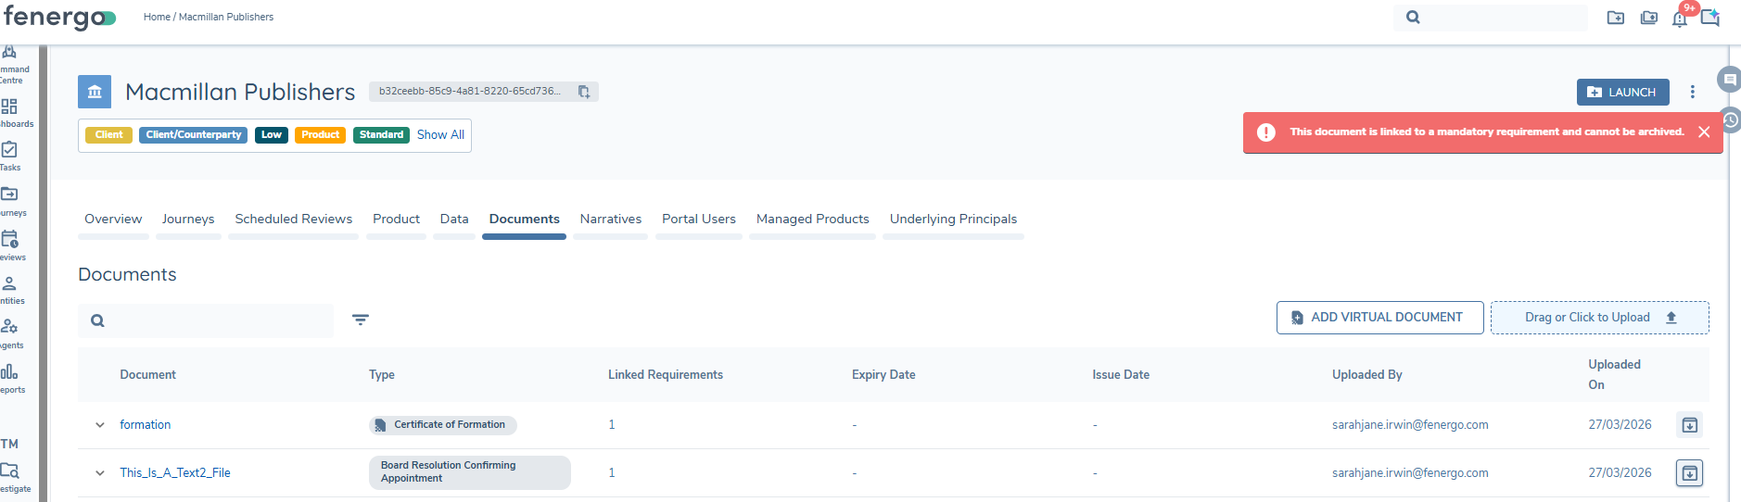This screenshot has height=502, width=1741.
Task: Click the Client/Counterparty tag
Action: coord(194,135)
